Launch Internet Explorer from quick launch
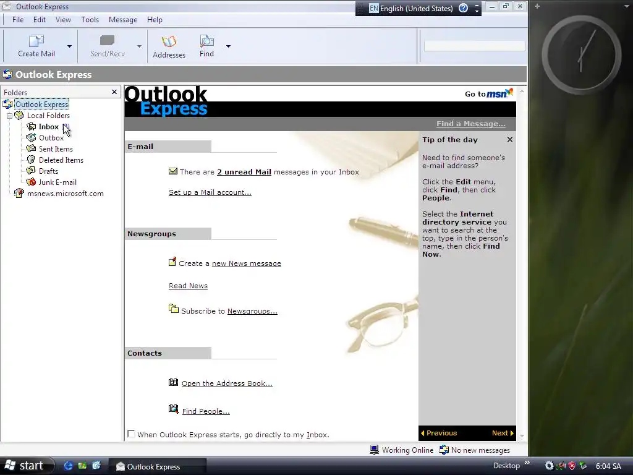The height and width of the screenshot is (475, 633). [x=69, y=466]
